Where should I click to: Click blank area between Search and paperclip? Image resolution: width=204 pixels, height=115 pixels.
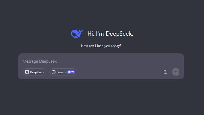(120, 72)
